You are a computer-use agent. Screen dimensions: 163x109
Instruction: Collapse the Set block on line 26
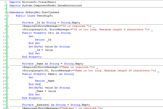7,88
